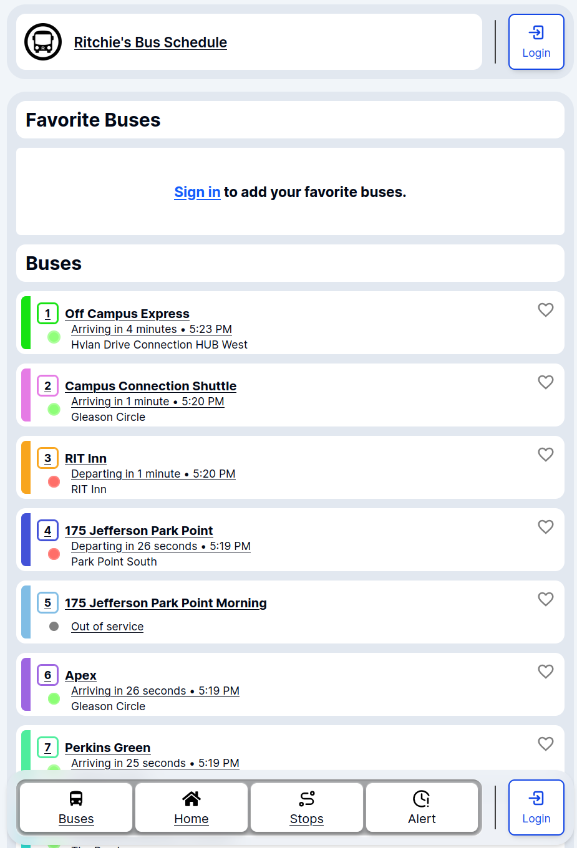Favorite the Off Campus Express bus
The width and height of the screenshot is (577, 848).
pos(546,310)
